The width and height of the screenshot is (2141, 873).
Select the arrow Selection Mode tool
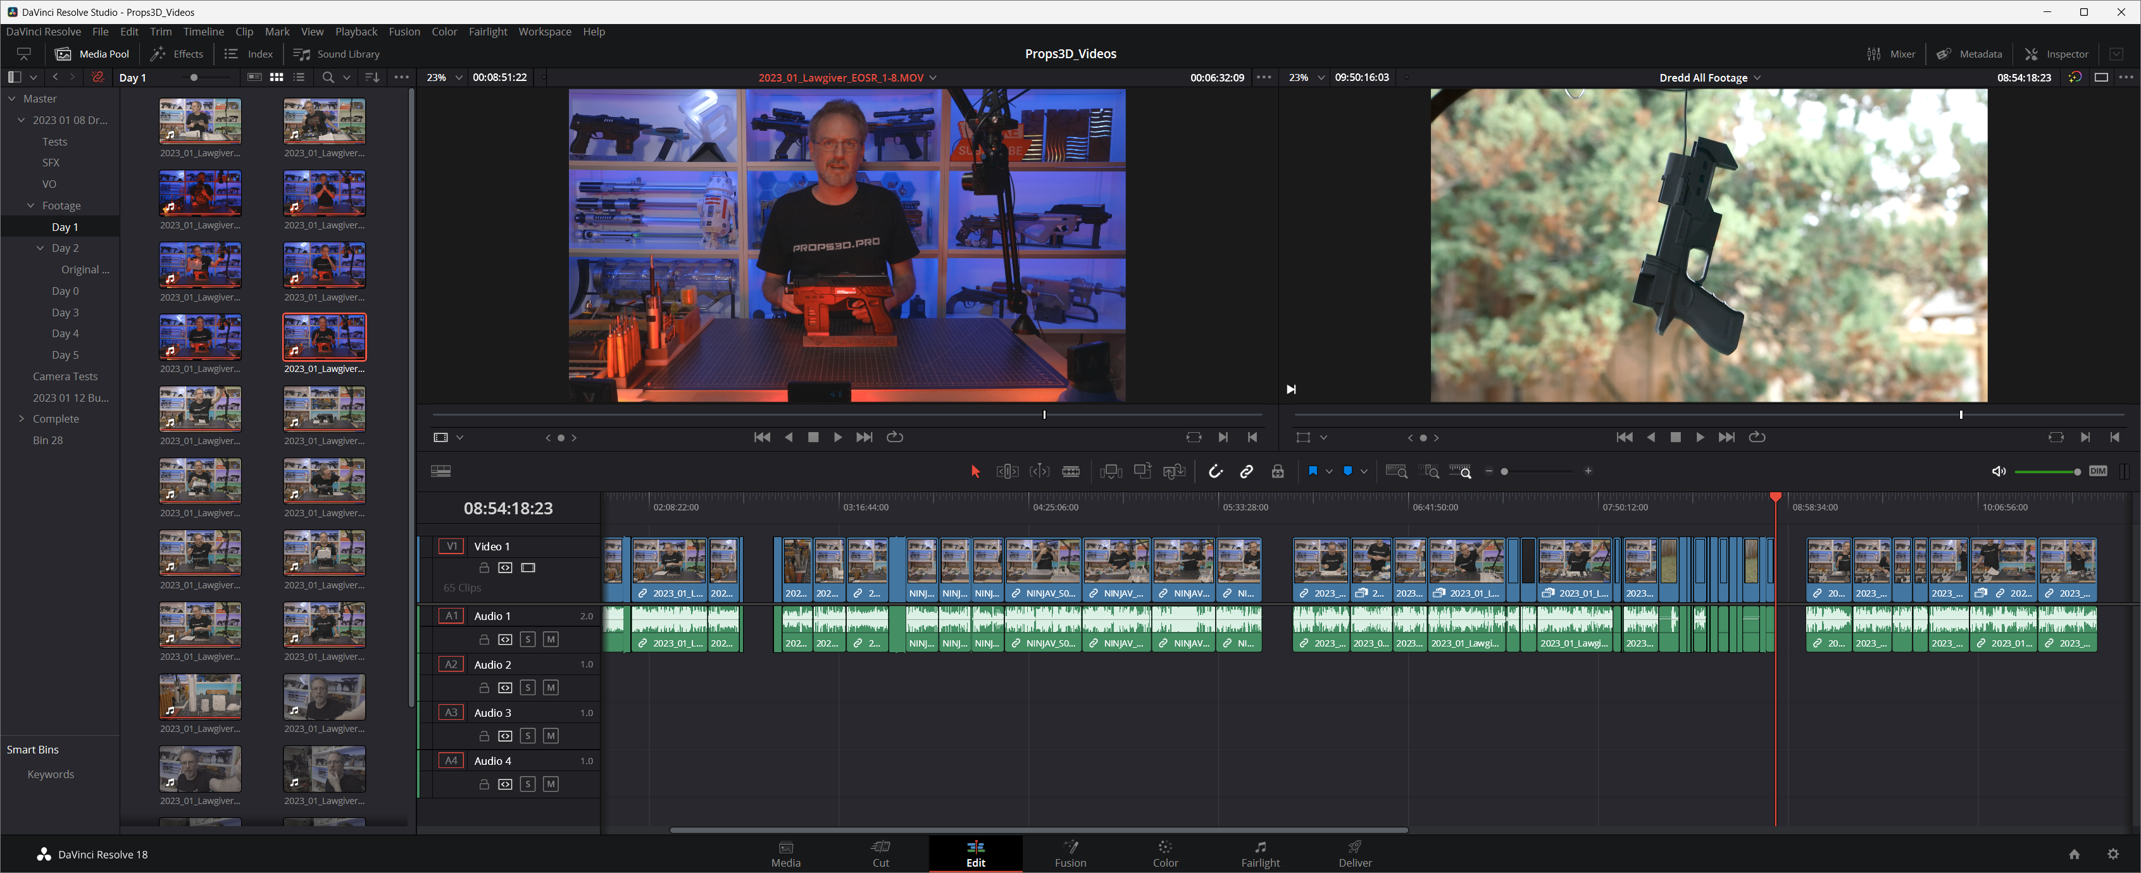(x=975, y=472)
